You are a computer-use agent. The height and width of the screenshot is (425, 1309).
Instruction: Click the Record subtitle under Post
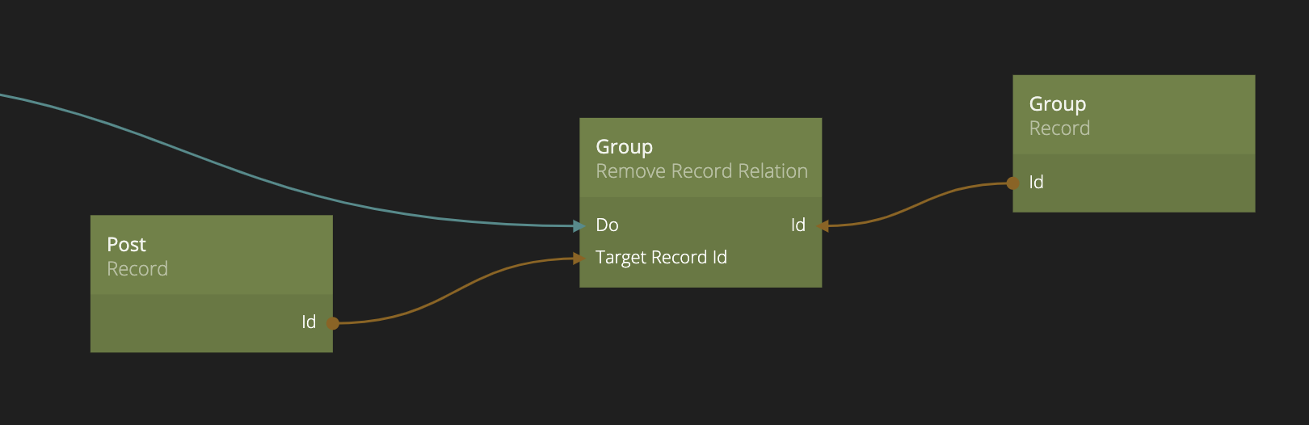pos(137,269)
